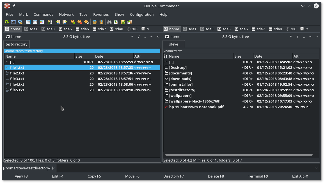Open left panel home drive list dropdown
The image size is (325, 184).
coord(14,37)
